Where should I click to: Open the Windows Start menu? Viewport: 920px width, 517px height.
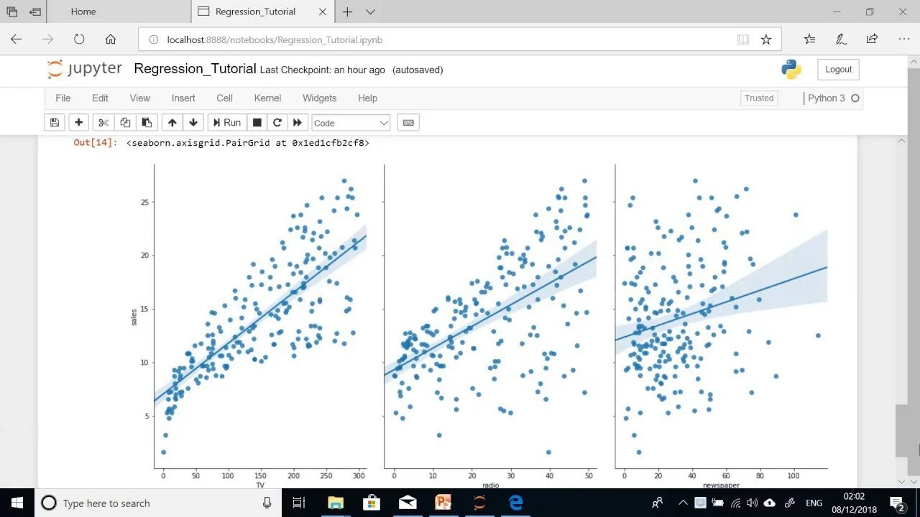coord(17,503)
